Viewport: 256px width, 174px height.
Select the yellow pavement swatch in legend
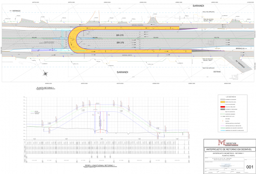[222, 101]
